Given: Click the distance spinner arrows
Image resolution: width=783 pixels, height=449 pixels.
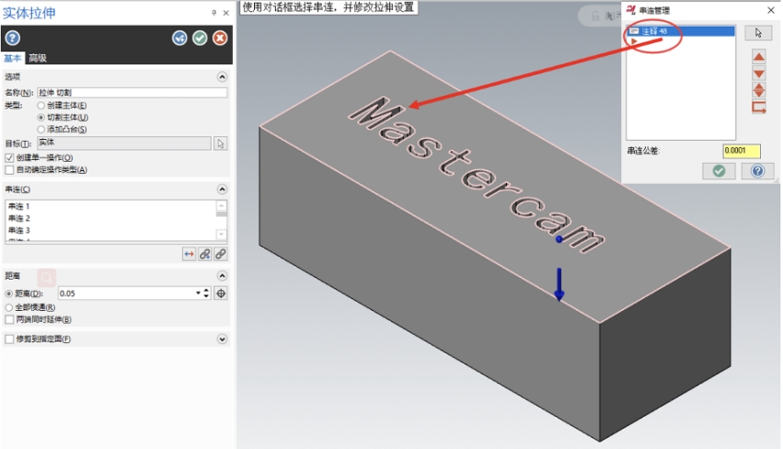Looking at the screenshot, I should pos(206,294).
